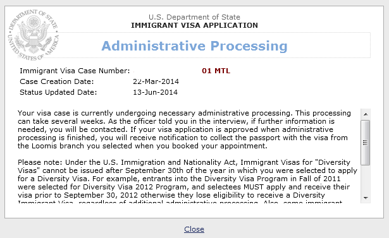Screen dimensions: 389x238
Task: Click the scrollbar down arrow
Action: pyautogui.click(x=366, y=198)
